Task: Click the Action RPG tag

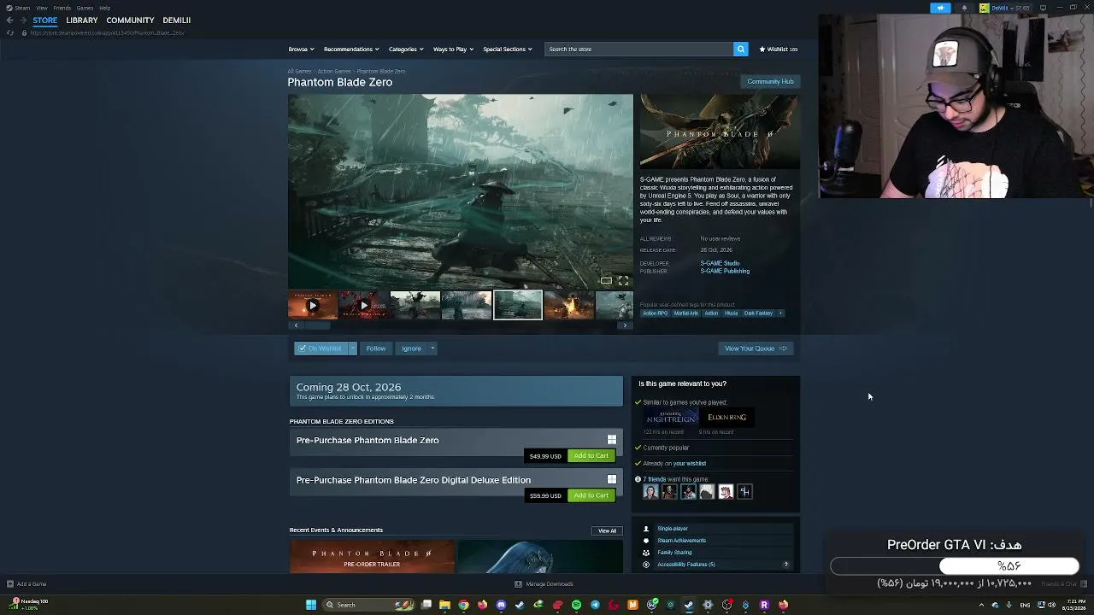Action: coord(656,313)
